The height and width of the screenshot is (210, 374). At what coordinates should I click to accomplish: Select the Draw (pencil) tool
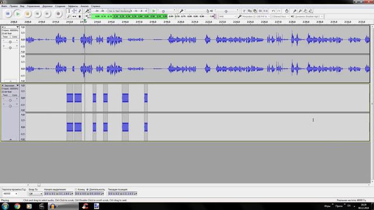pos(79,11)
